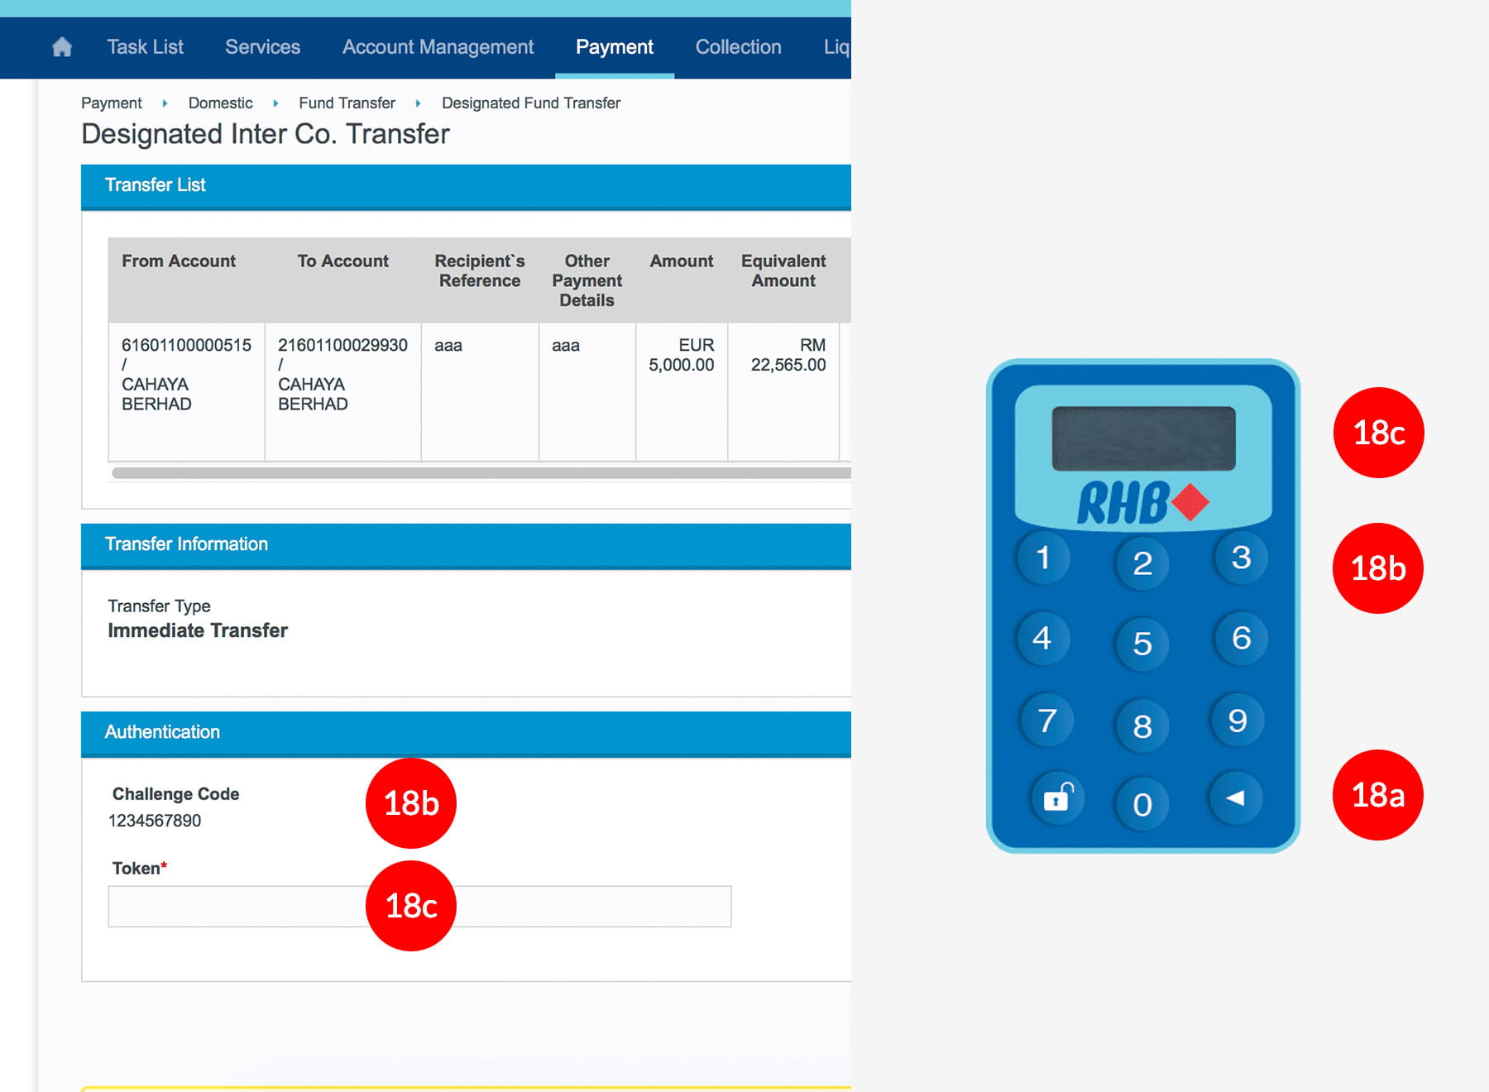
Task: Open the Services menu
Action: point(262,47)
